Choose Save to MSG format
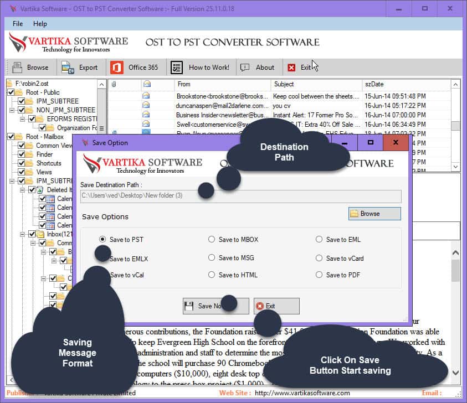The height and width of the screenshot is (403, 467). click(x=212, y=257)
